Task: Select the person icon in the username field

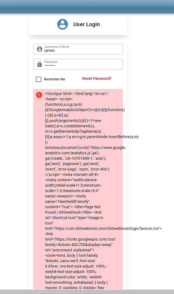Action: [x=39, y=49]
